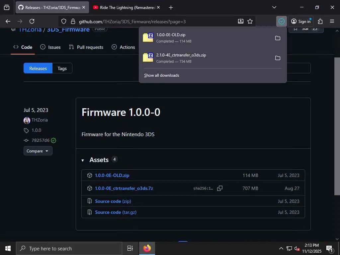Switch to Tags view
The image size is (340, 255).
pyautogui.click(x=62, y=68)
